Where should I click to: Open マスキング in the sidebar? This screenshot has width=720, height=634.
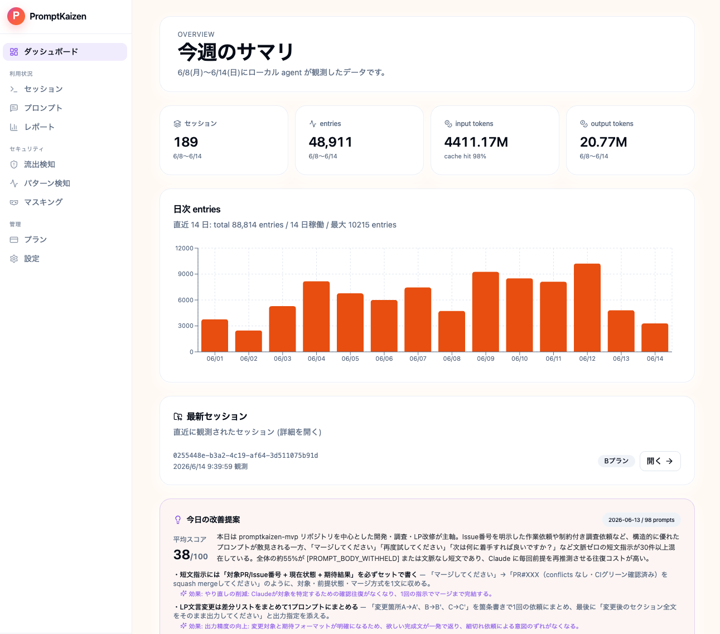65,202
